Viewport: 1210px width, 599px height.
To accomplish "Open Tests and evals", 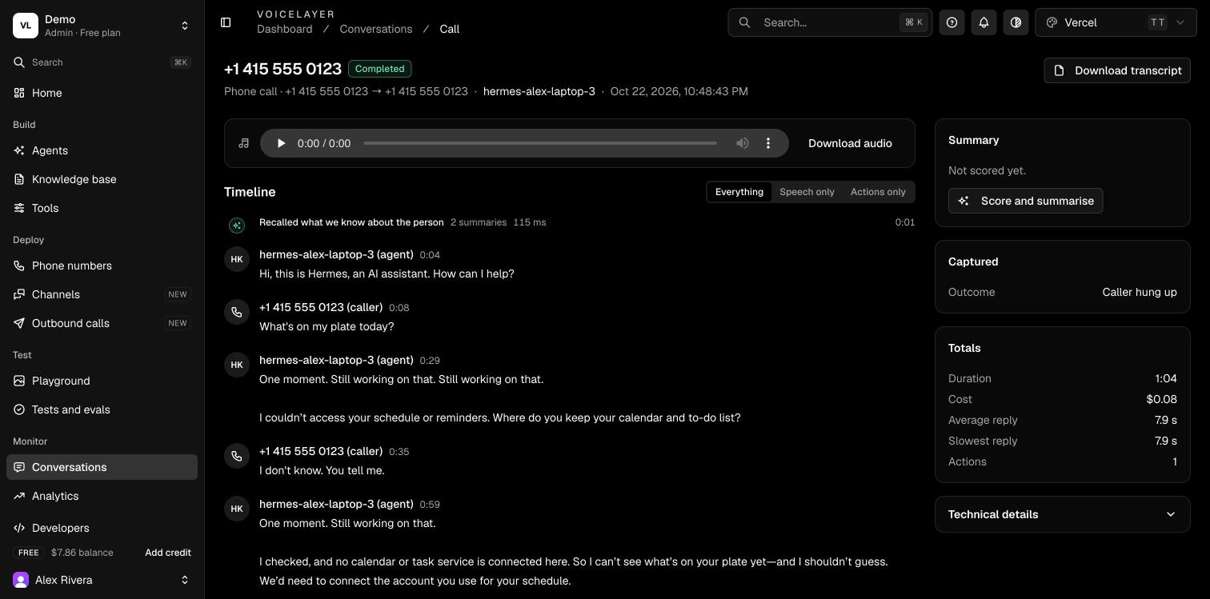I will 102,409.
